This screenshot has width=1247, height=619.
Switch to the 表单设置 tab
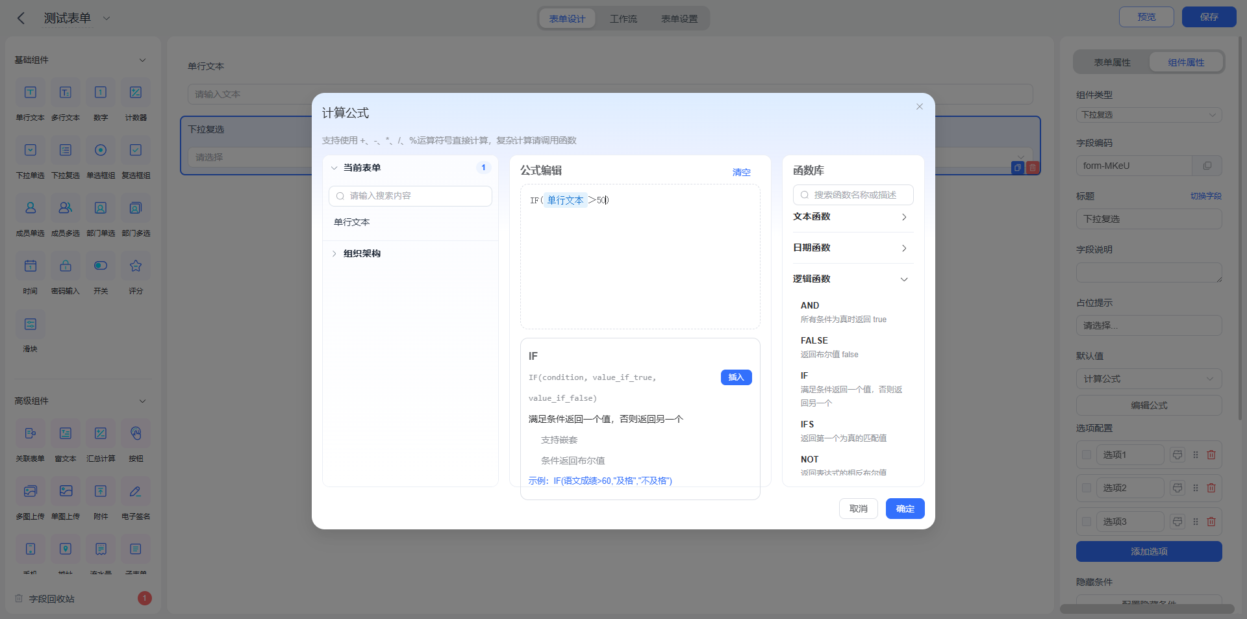tap(679, 19)
